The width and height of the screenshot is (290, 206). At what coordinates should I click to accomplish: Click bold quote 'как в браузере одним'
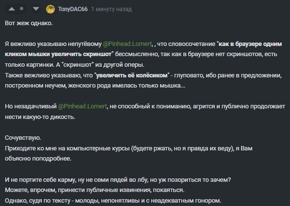[250, 44]
